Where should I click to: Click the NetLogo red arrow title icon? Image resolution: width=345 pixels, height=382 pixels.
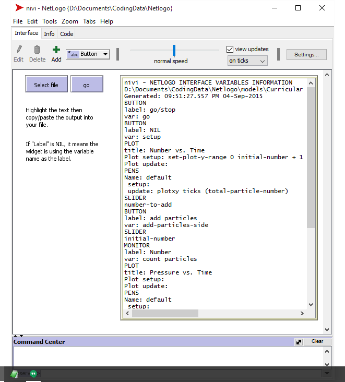(x=19, y=8)
